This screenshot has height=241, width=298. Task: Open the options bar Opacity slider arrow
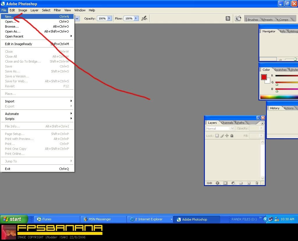point(109,18)
